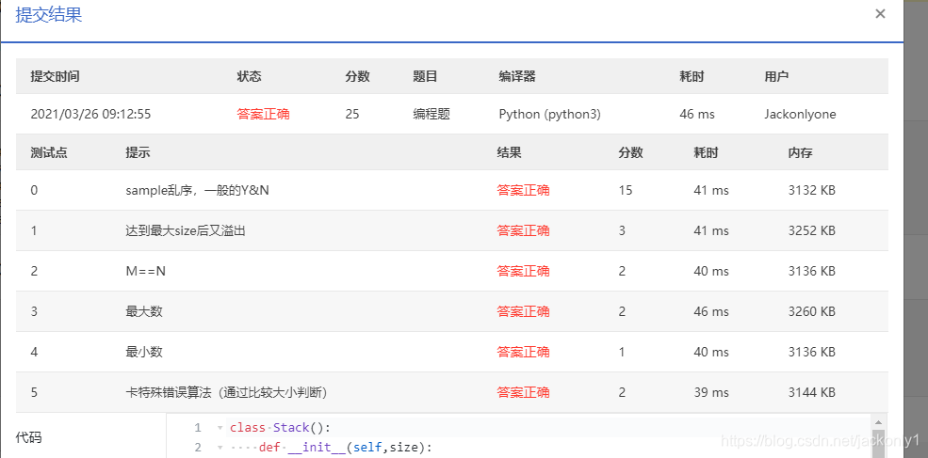The width and height of the screenshot is (928, 458).
Task: Click hint text 达到最大size后又溢出
Action: click(x=186, y=230)
